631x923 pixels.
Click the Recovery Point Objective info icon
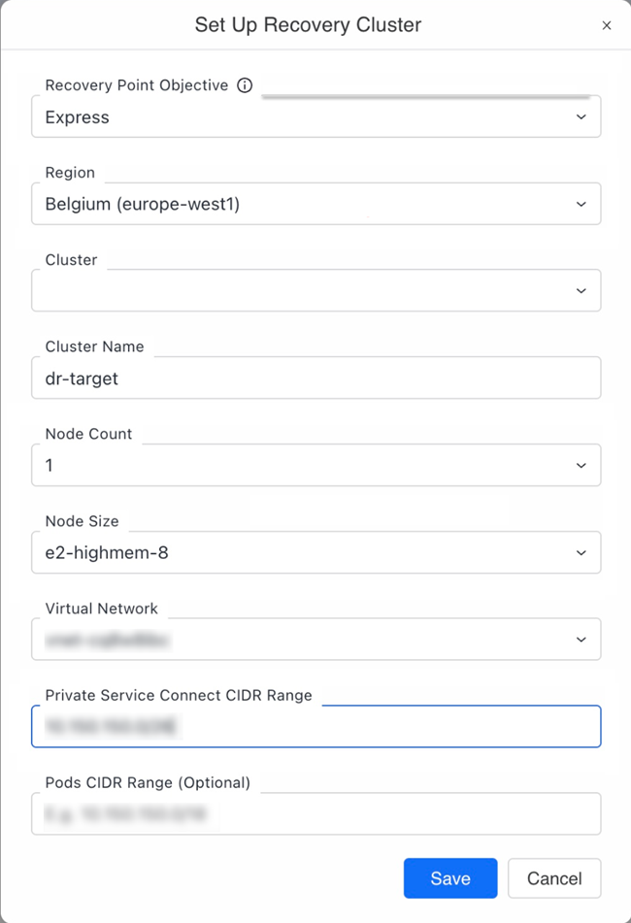click(245, 85)
